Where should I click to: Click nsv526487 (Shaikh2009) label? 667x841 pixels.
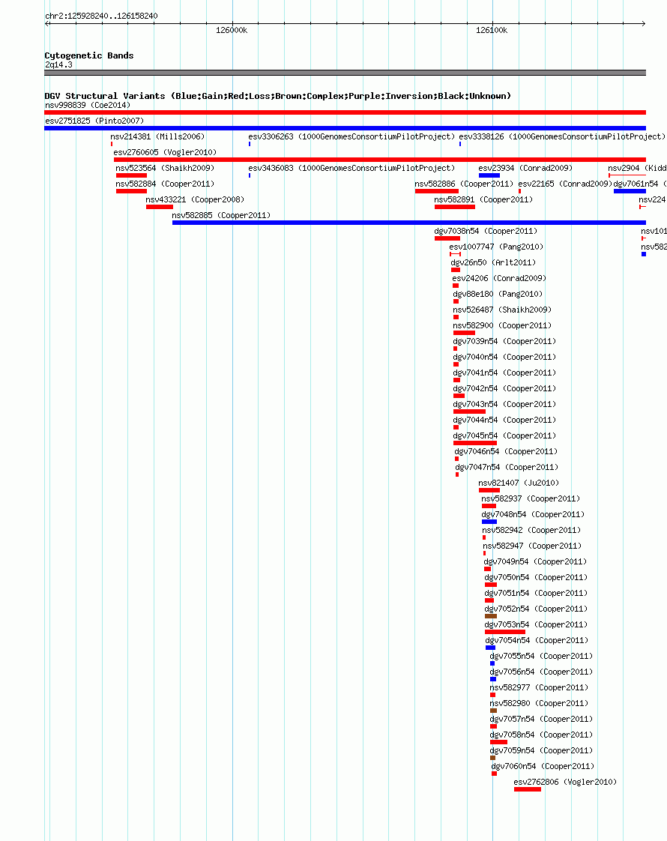tap(502, 310)
